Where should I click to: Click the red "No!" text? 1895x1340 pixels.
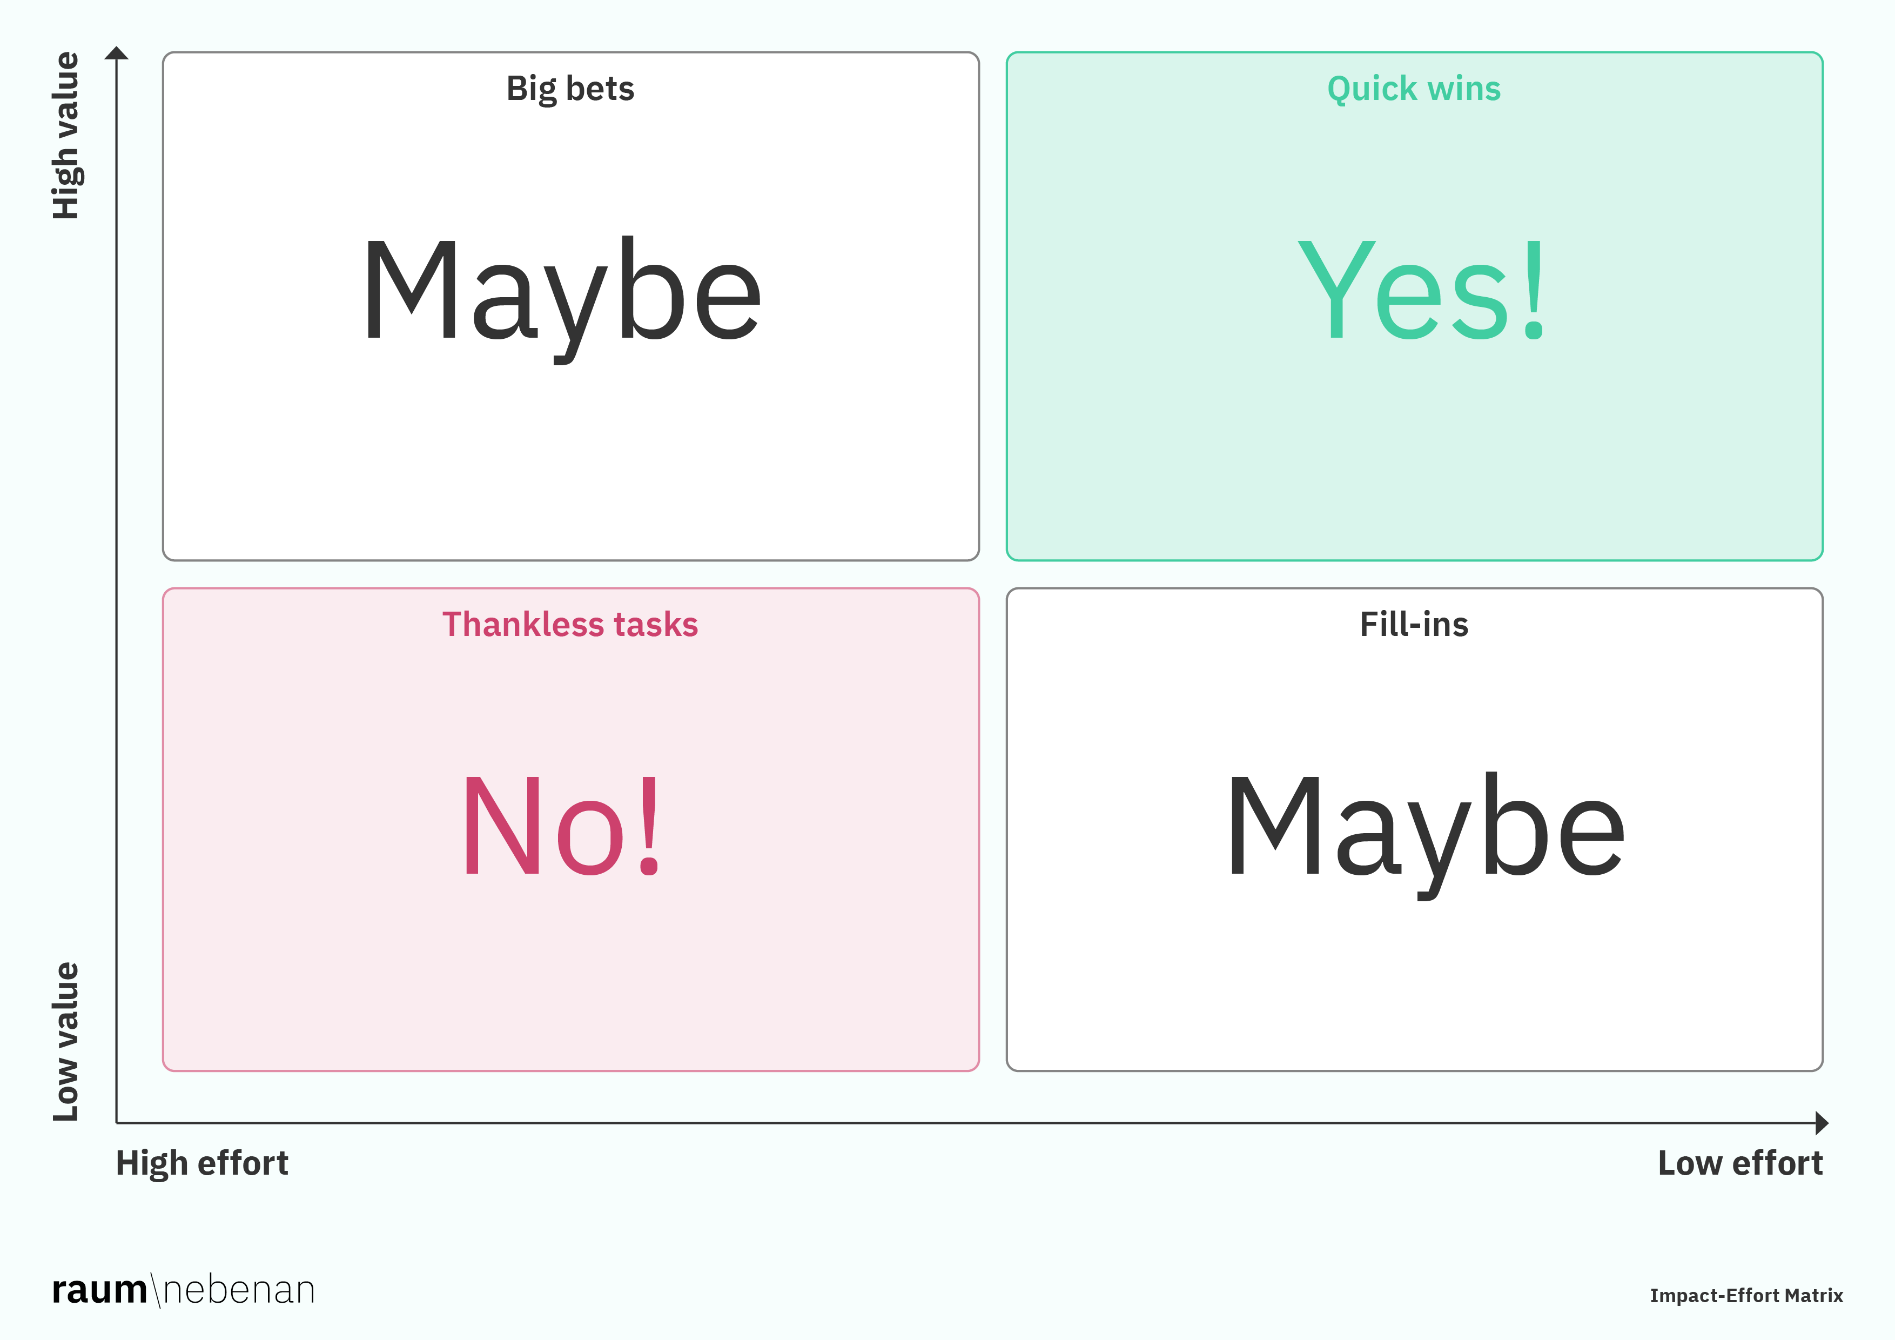click(562, 827)
